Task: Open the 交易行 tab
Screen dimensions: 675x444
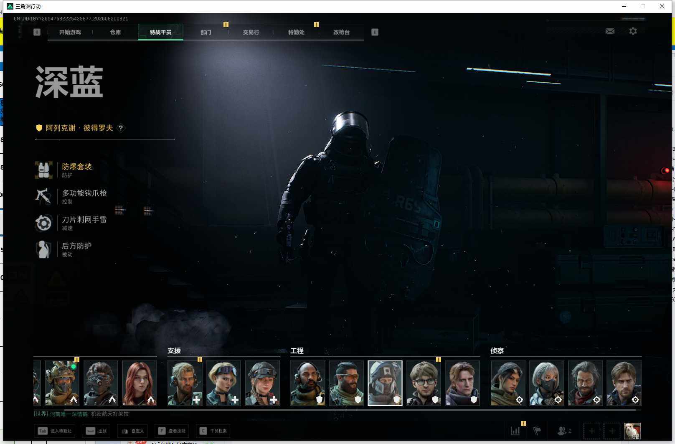Action: [x=251, y=32]
